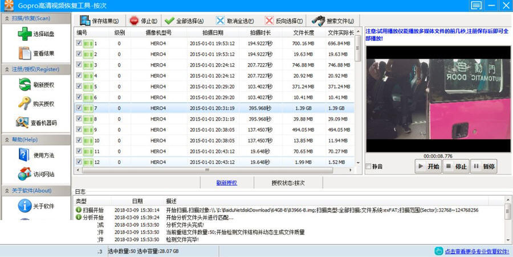Click 反向选择 toolbar button

[284, 21]
